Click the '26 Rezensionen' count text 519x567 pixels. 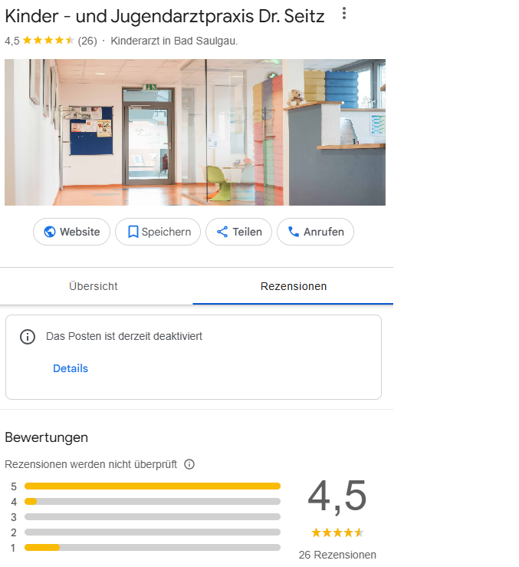[x=337, y=555]
